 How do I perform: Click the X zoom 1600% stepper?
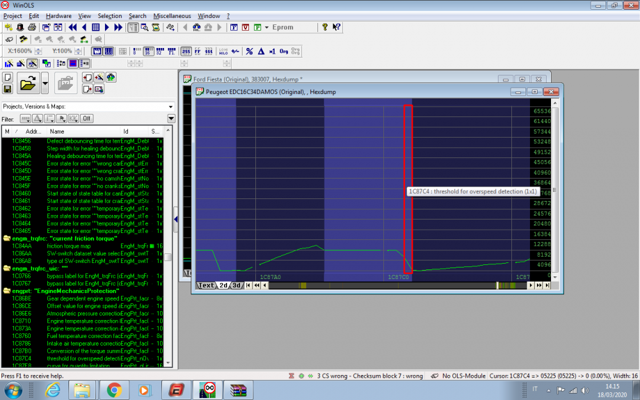38,51
